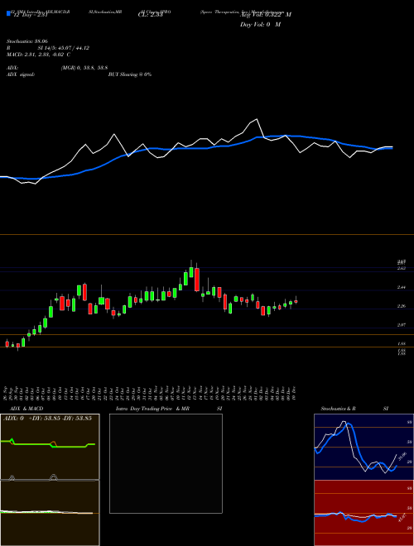Screen dimensions: 414x546
Task: Click the ADX signal: label
Action: pos(20,74)
